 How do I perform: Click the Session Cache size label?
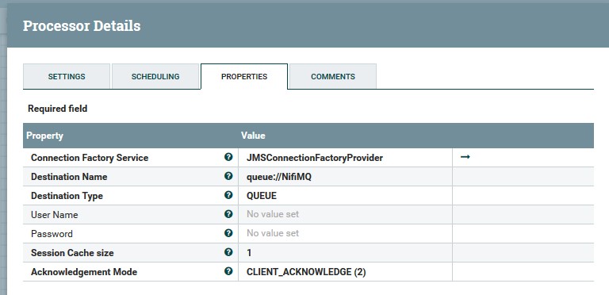[72, 253]
